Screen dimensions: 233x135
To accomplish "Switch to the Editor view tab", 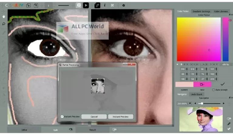I will [x=24, y=130].
